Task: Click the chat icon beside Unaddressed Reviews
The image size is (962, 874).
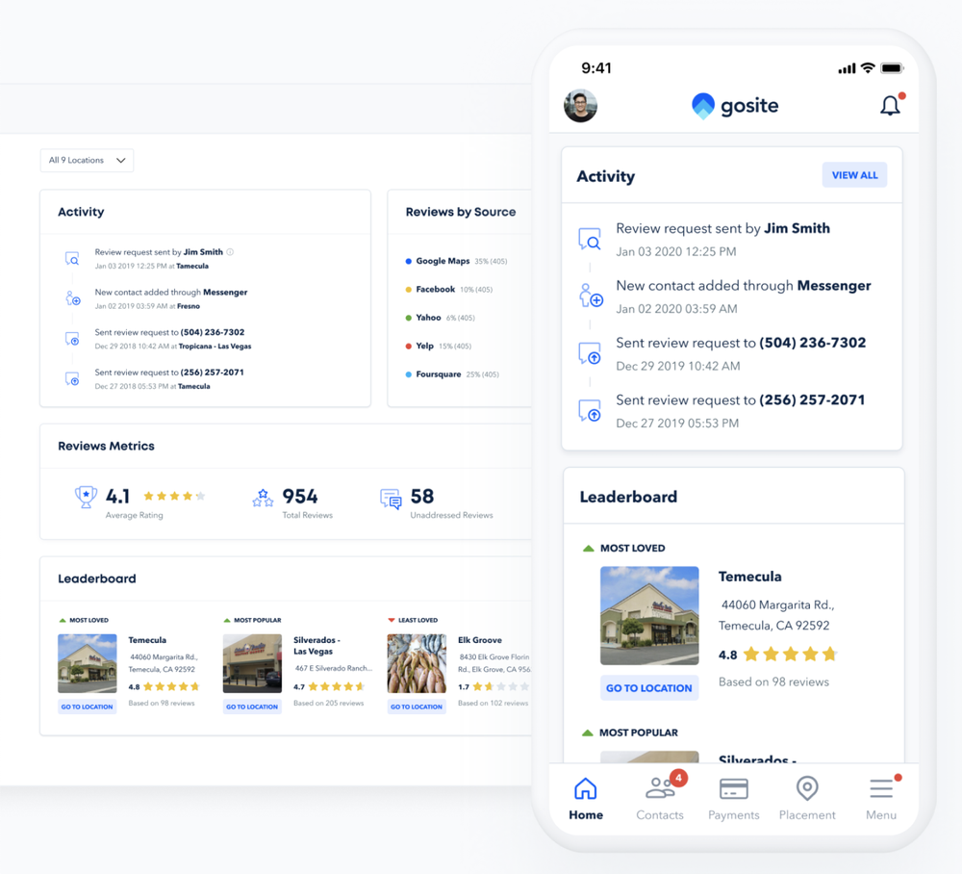Action: 391,499
